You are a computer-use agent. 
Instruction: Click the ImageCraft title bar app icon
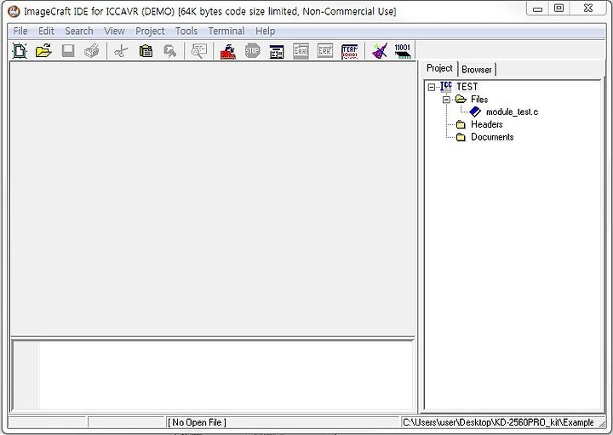pos(14,11)
